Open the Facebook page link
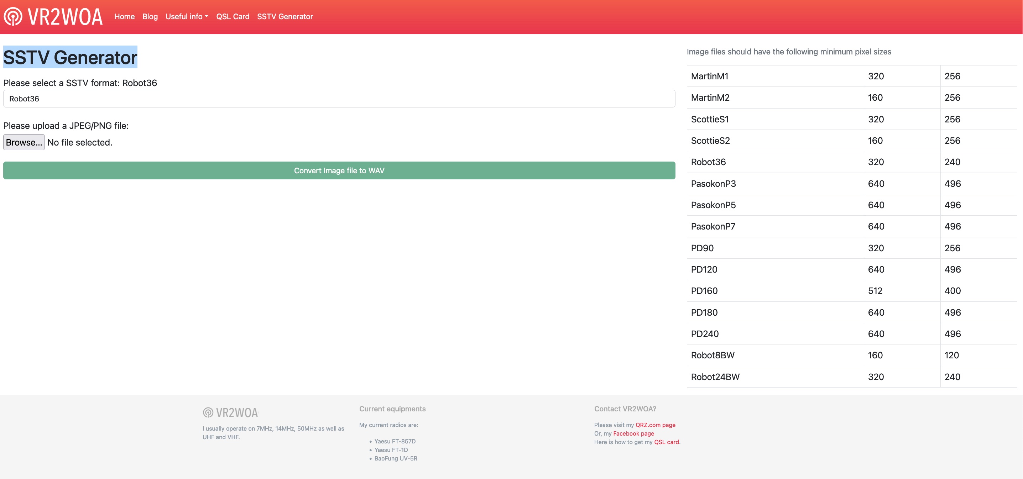This screenshot has width=1023, height=479. (633, 433)
